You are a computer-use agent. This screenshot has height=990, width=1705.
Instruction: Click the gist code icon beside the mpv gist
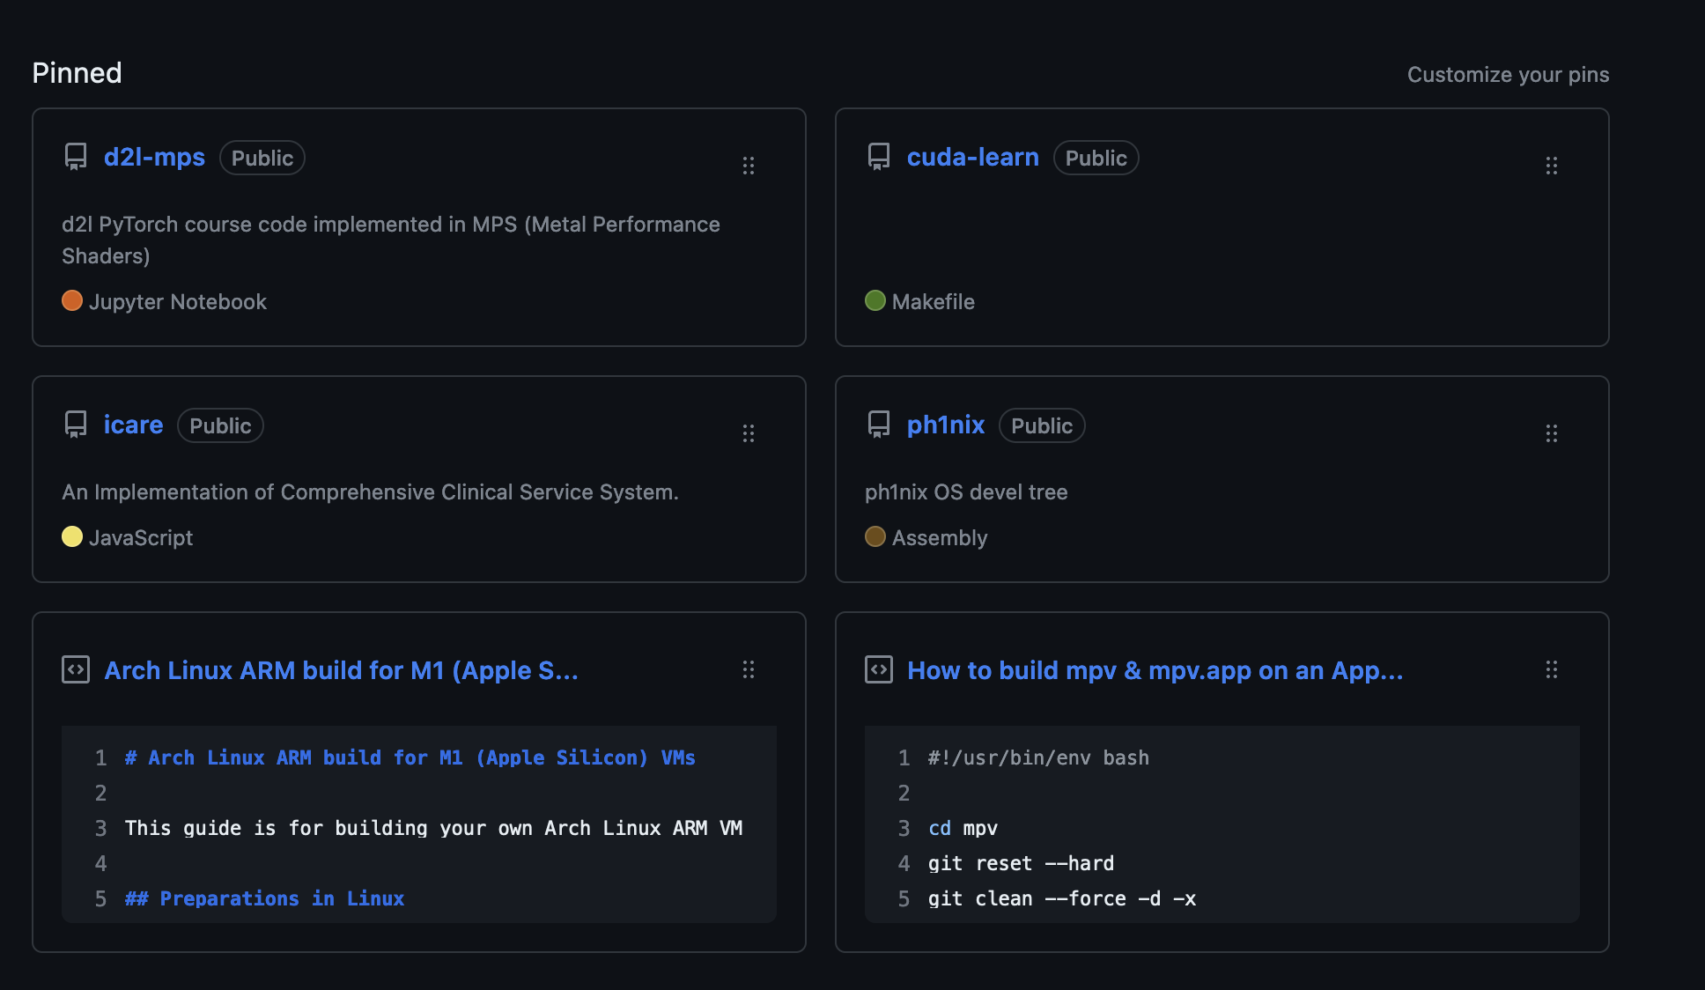[x=878, y=670]
